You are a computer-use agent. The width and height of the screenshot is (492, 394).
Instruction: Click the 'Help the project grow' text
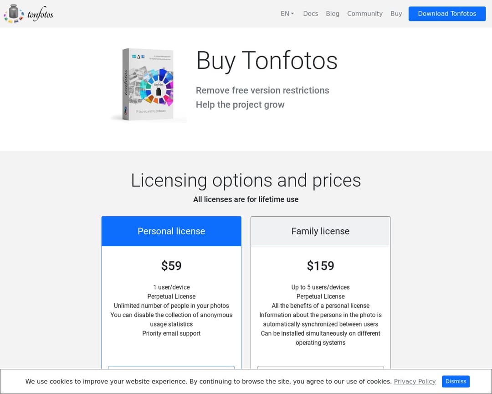pyautogui.click(x=240, y=104)
